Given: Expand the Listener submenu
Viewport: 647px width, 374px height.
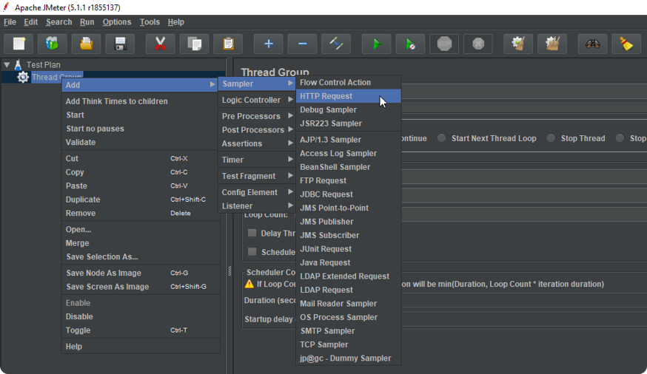Looking at the screenshot, I should (x=257, y=206).
